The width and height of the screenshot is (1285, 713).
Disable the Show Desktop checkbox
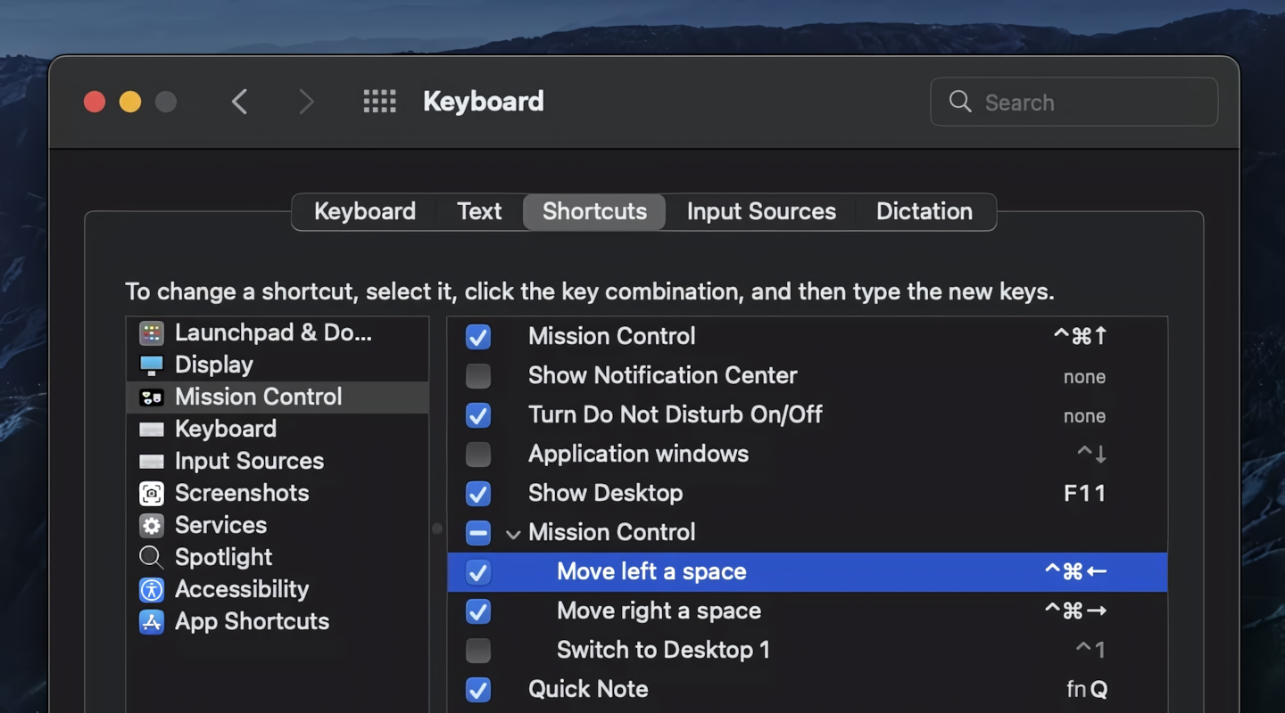478,494
